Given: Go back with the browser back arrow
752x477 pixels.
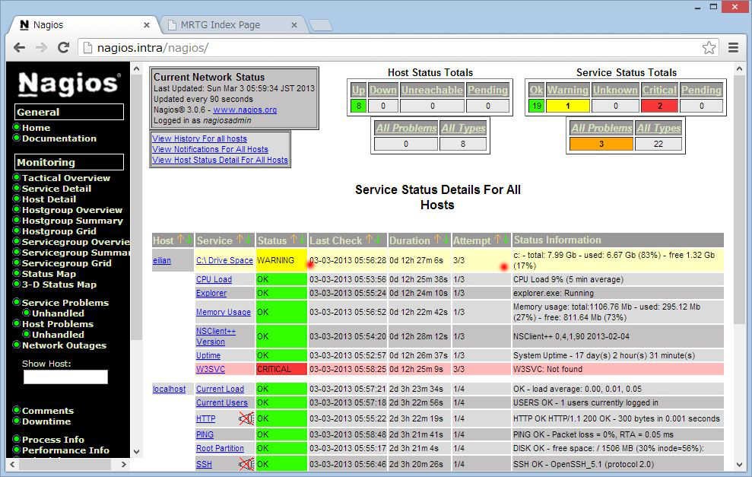Looking at the screenshot, I should tap(19, 47).
